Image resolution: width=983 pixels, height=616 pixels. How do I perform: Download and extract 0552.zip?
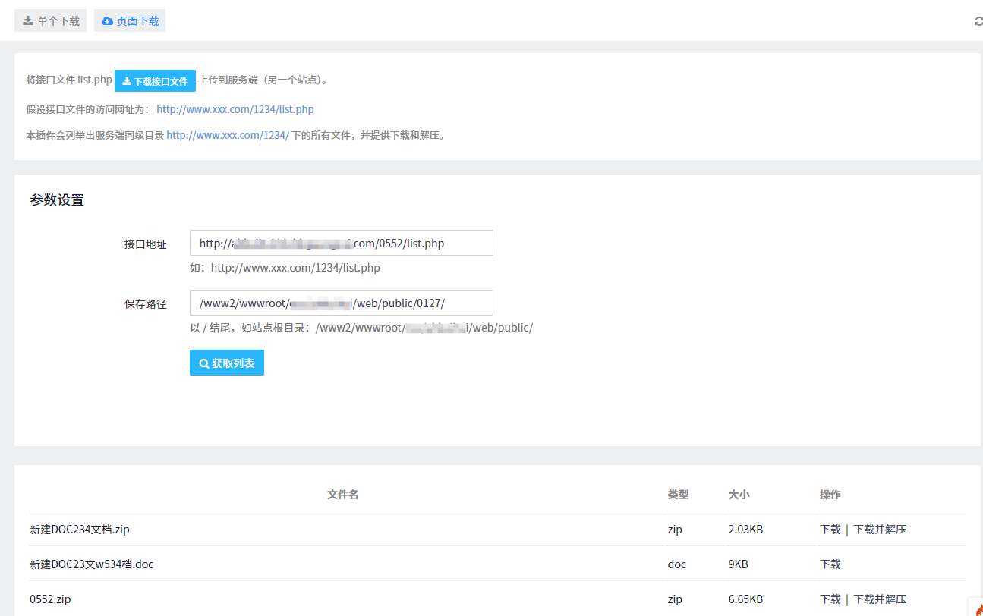[880, 599]
